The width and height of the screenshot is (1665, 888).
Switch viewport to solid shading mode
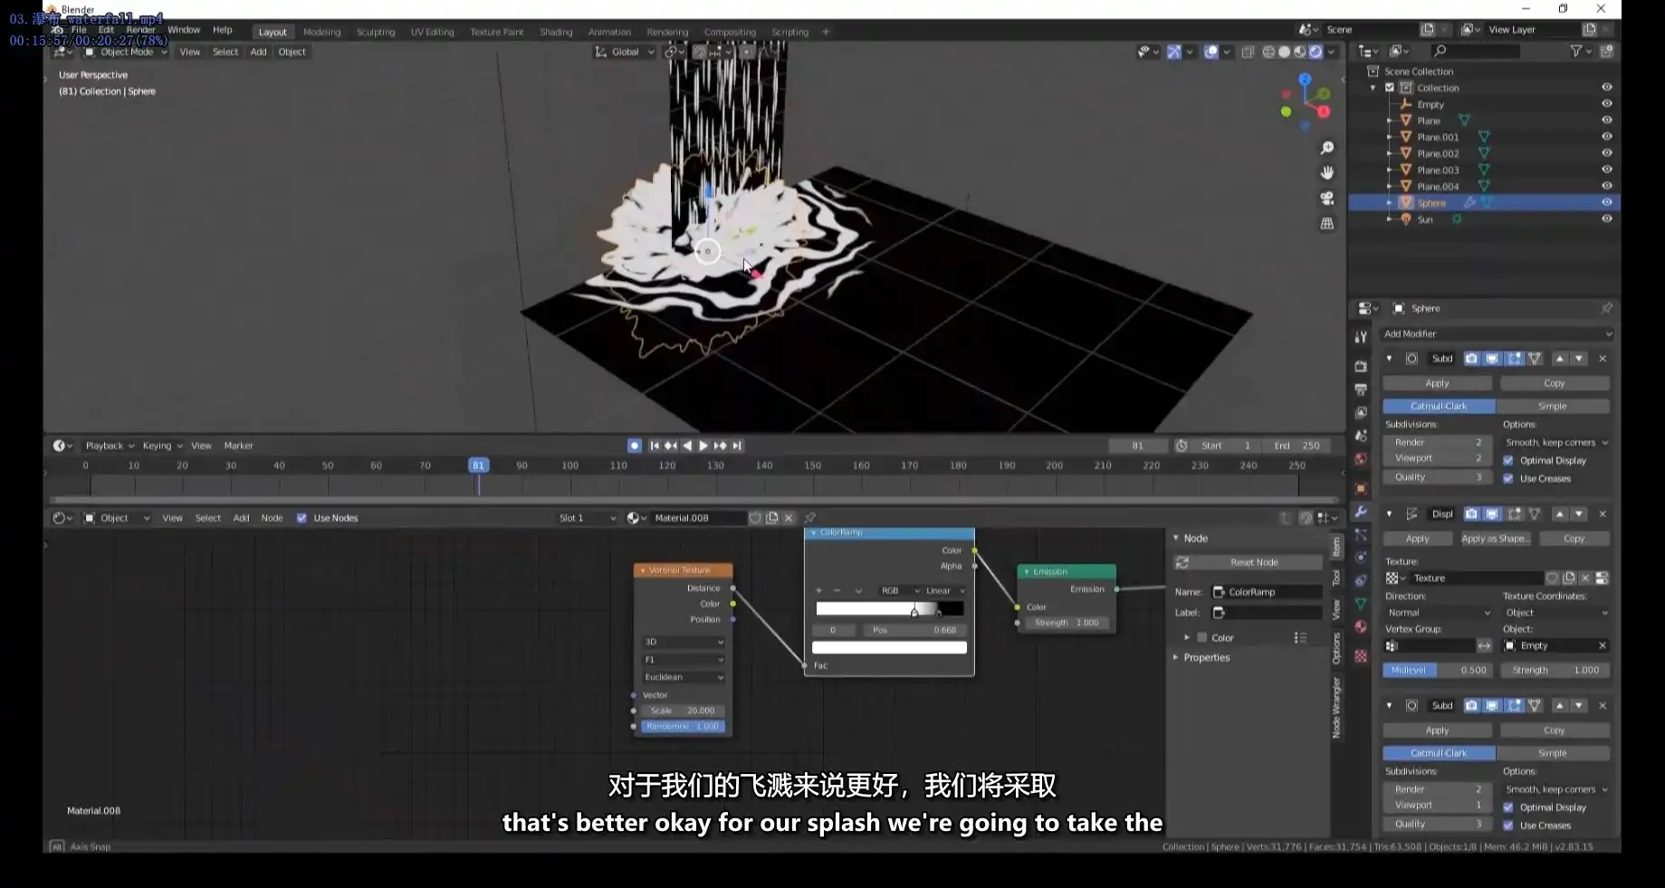(x=1284, y=52)
